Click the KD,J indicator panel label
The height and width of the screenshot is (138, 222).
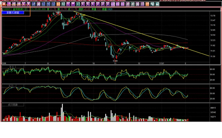coord(13,86)
